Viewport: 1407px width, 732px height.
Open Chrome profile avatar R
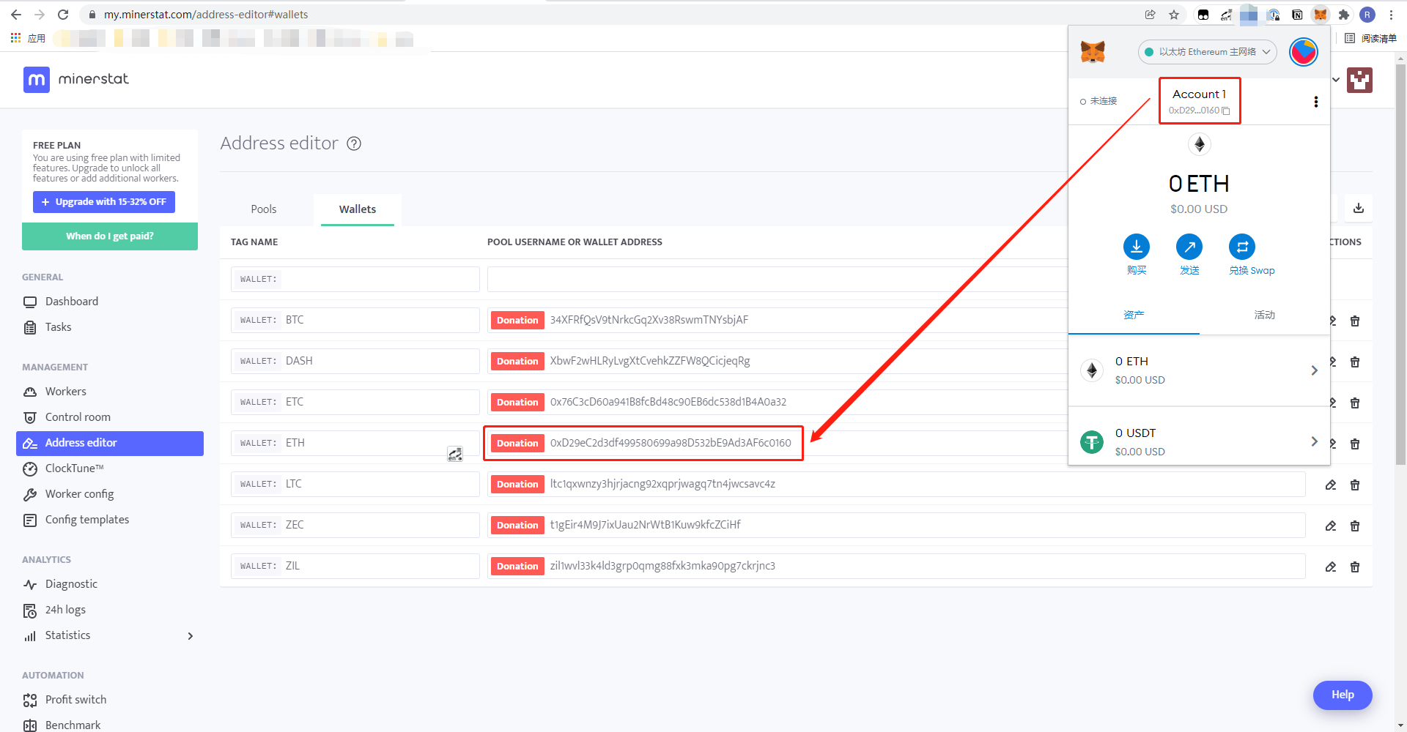(x=1367, y=15)
